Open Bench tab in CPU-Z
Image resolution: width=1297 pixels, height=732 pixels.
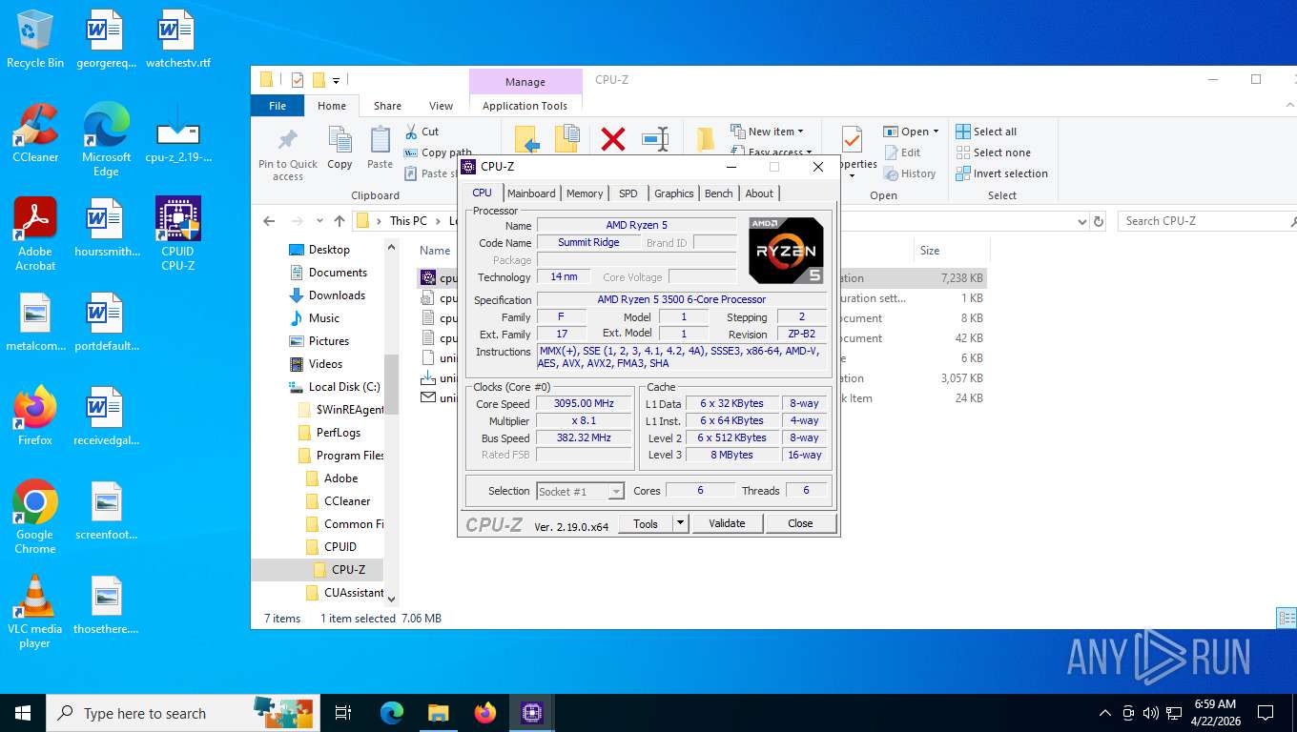click(x=718, y=193)
